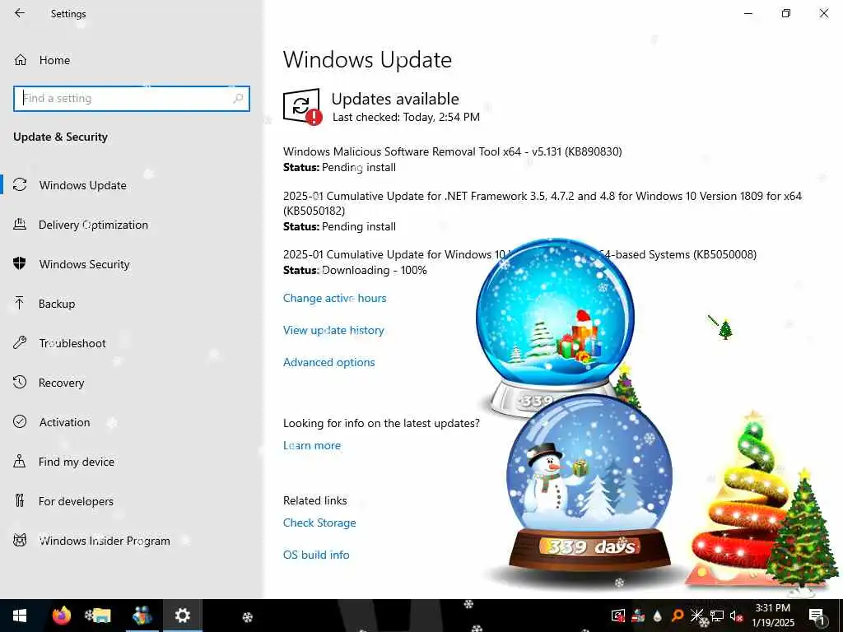This screenshot has height=632, width=843.
Task: Focus the Find a setting search field
Action: coord(132,99)
